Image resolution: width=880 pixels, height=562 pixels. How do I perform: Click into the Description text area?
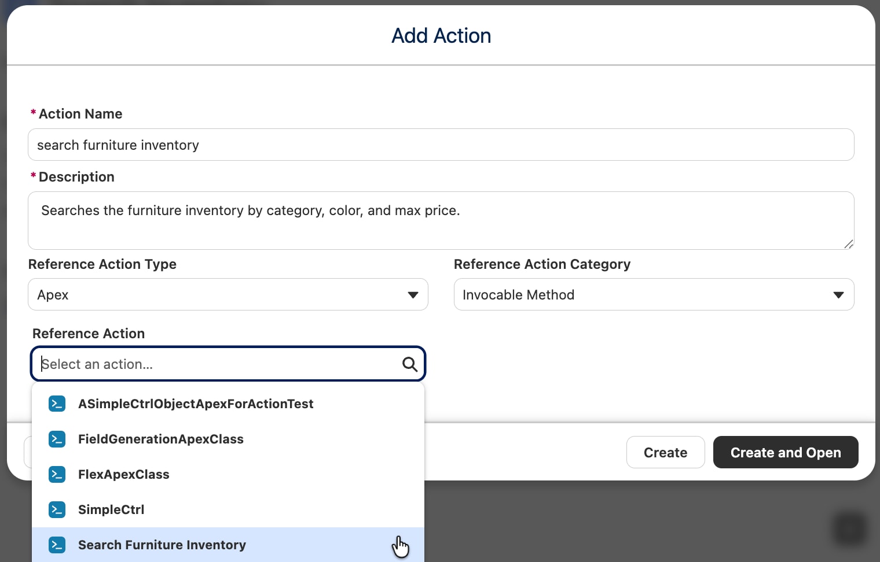pyautogui.click(x=441, y=220)
